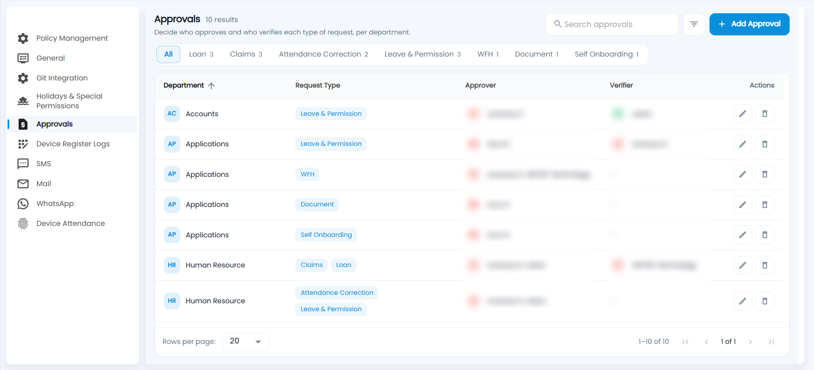The height and width of the screenshot is (370, 814).
Task: Click the Claims request tag
Action: [x=311, y=265]
